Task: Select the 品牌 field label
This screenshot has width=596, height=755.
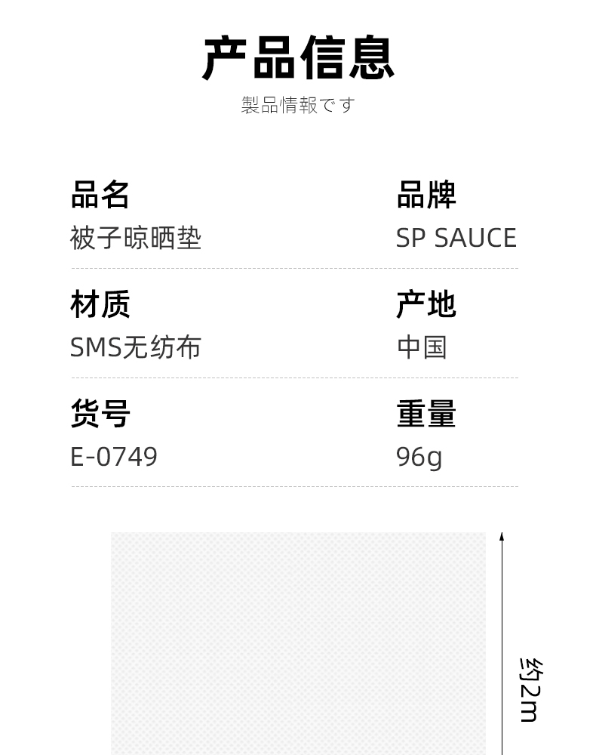Action: click(x=426, y=195)
